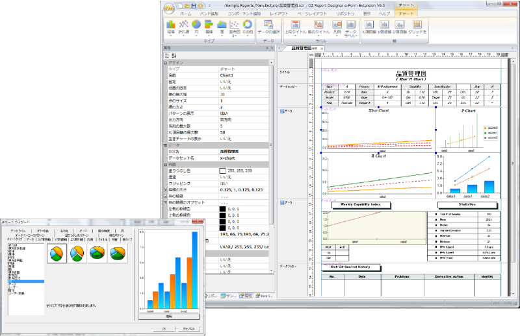Click the New document icon in quick access toolbar
Image resolution: width=520 pixels, height=336 pixels.
(x=181, y=6)
